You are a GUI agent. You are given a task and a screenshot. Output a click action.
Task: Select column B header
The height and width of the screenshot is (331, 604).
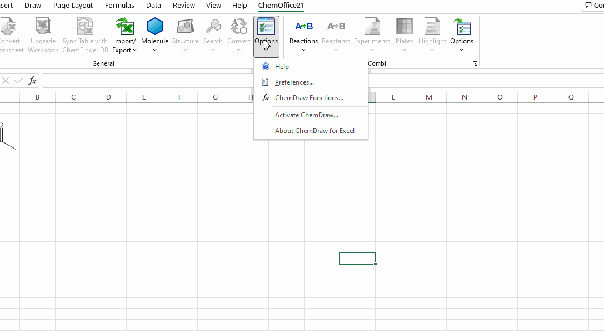click(37, 97)
